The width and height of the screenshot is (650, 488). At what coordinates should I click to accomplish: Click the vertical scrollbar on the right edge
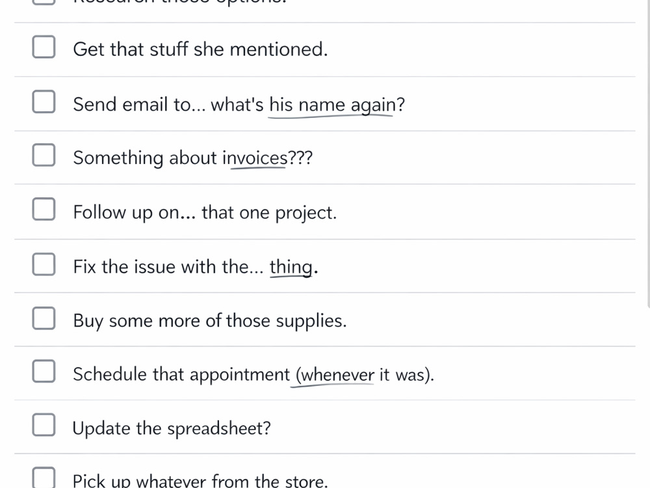648,154
